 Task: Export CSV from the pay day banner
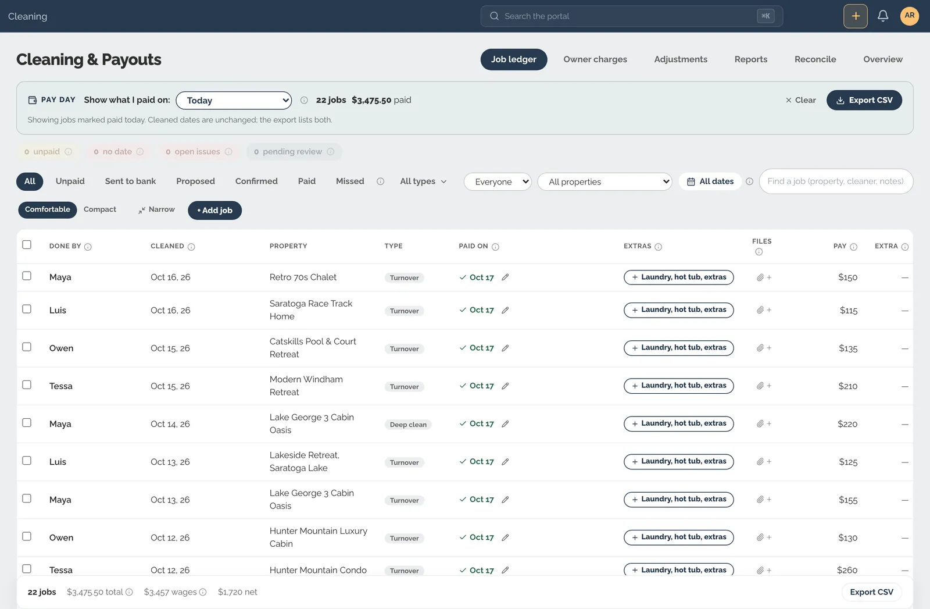(x=864, y=100)
